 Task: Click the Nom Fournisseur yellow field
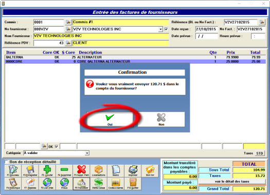coord(101,36)
